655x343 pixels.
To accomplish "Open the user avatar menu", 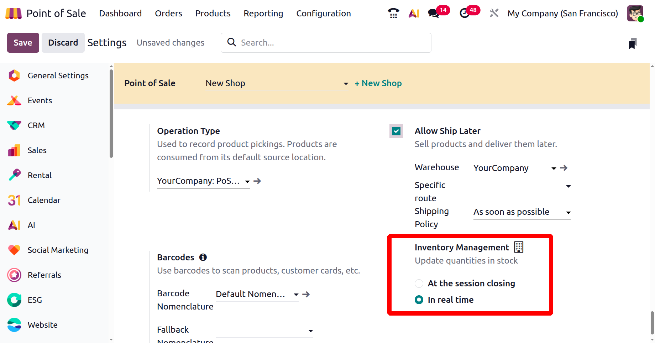I will pos(635,14).
